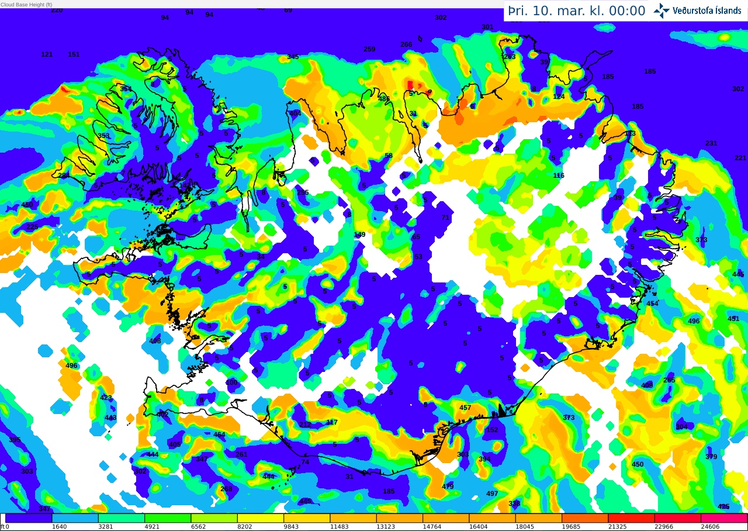
Task: Pick the teal 3281–4921 legend swatch
Action: [122, 518]
